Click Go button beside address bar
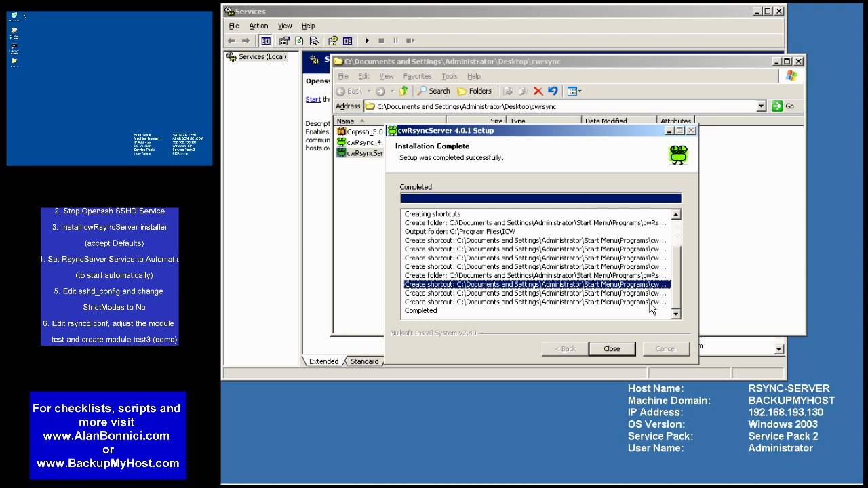The width and height of the screenshot is (868, 488). pos(783,106)
